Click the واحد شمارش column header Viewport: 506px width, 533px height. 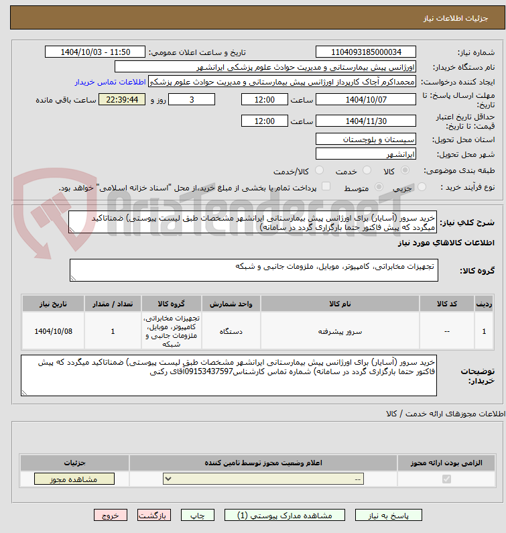(231, 304)
